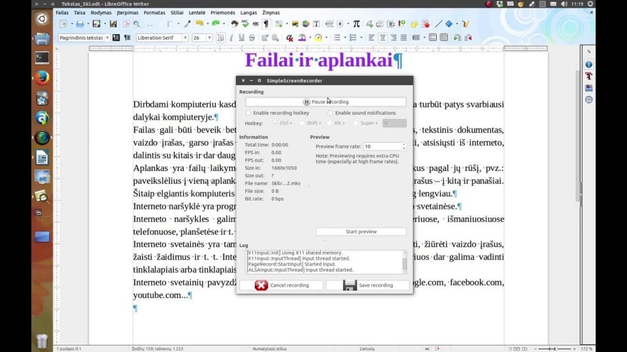This screenshot has width=627, height=352.
Task: Insert text box icon
Action: click(x=317, y=24)
